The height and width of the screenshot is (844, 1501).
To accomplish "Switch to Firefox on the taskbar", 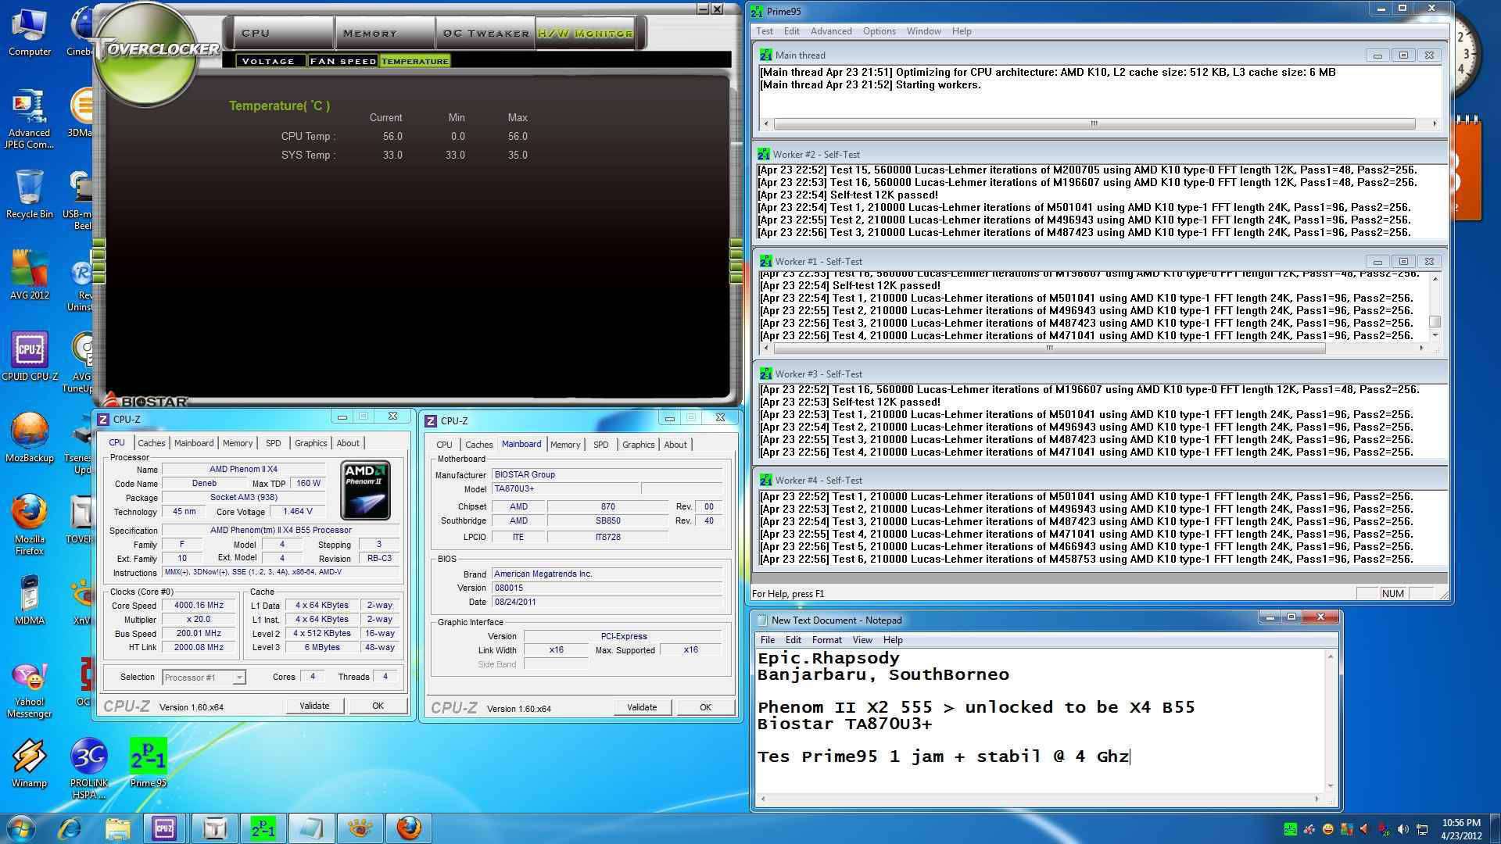I will 409,828.
